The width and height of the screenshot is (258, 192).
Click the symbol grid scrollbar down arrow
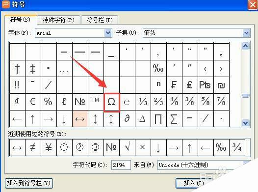pyautogui.click(x=246, y=123)
